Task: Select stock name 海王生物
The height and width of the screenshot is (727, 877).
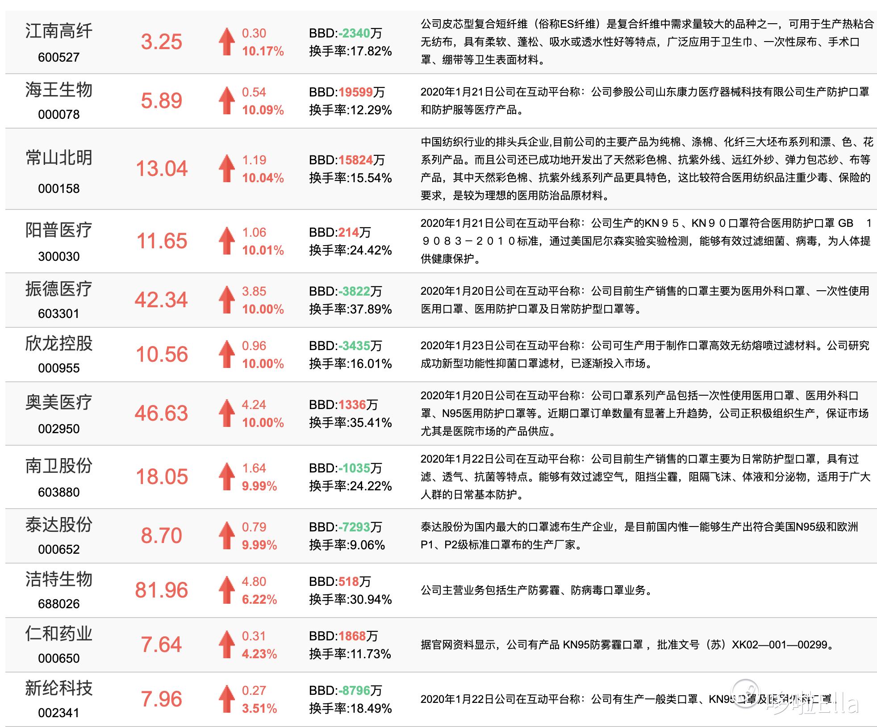Action: (x=59, y=90)
